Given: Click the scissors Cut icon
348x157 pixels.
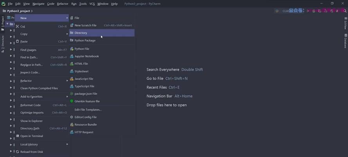Looking at the screenshot, I should point(18,26).
